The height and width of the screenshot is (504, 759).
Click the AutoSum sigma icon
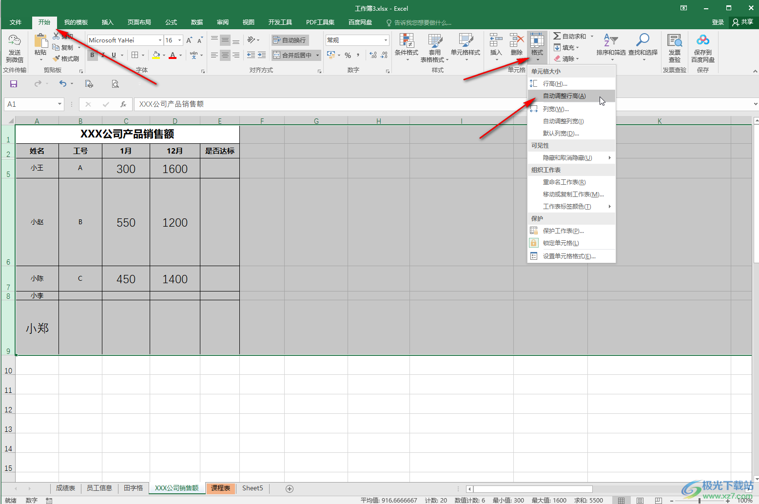point(557,36)
